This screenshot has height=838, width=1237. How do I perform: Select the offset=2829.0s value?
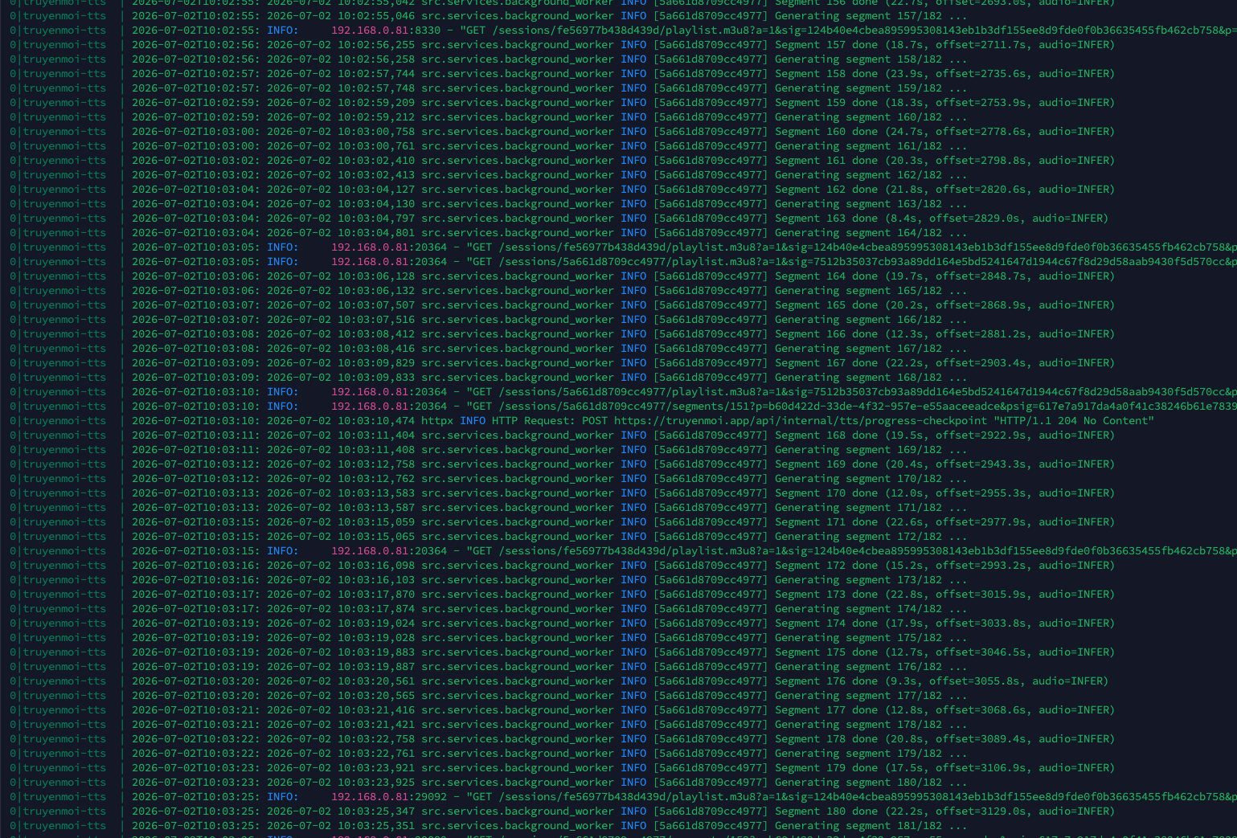[974, 219]
